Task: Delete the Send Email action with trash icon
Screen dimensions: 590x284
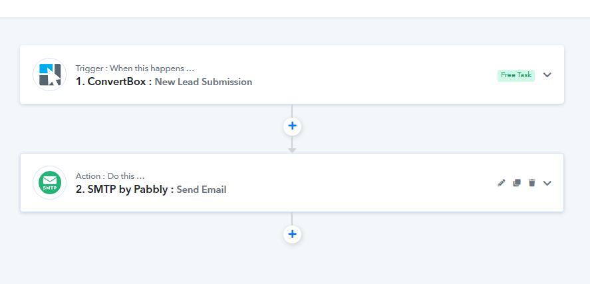Action: tap(531, 183)
